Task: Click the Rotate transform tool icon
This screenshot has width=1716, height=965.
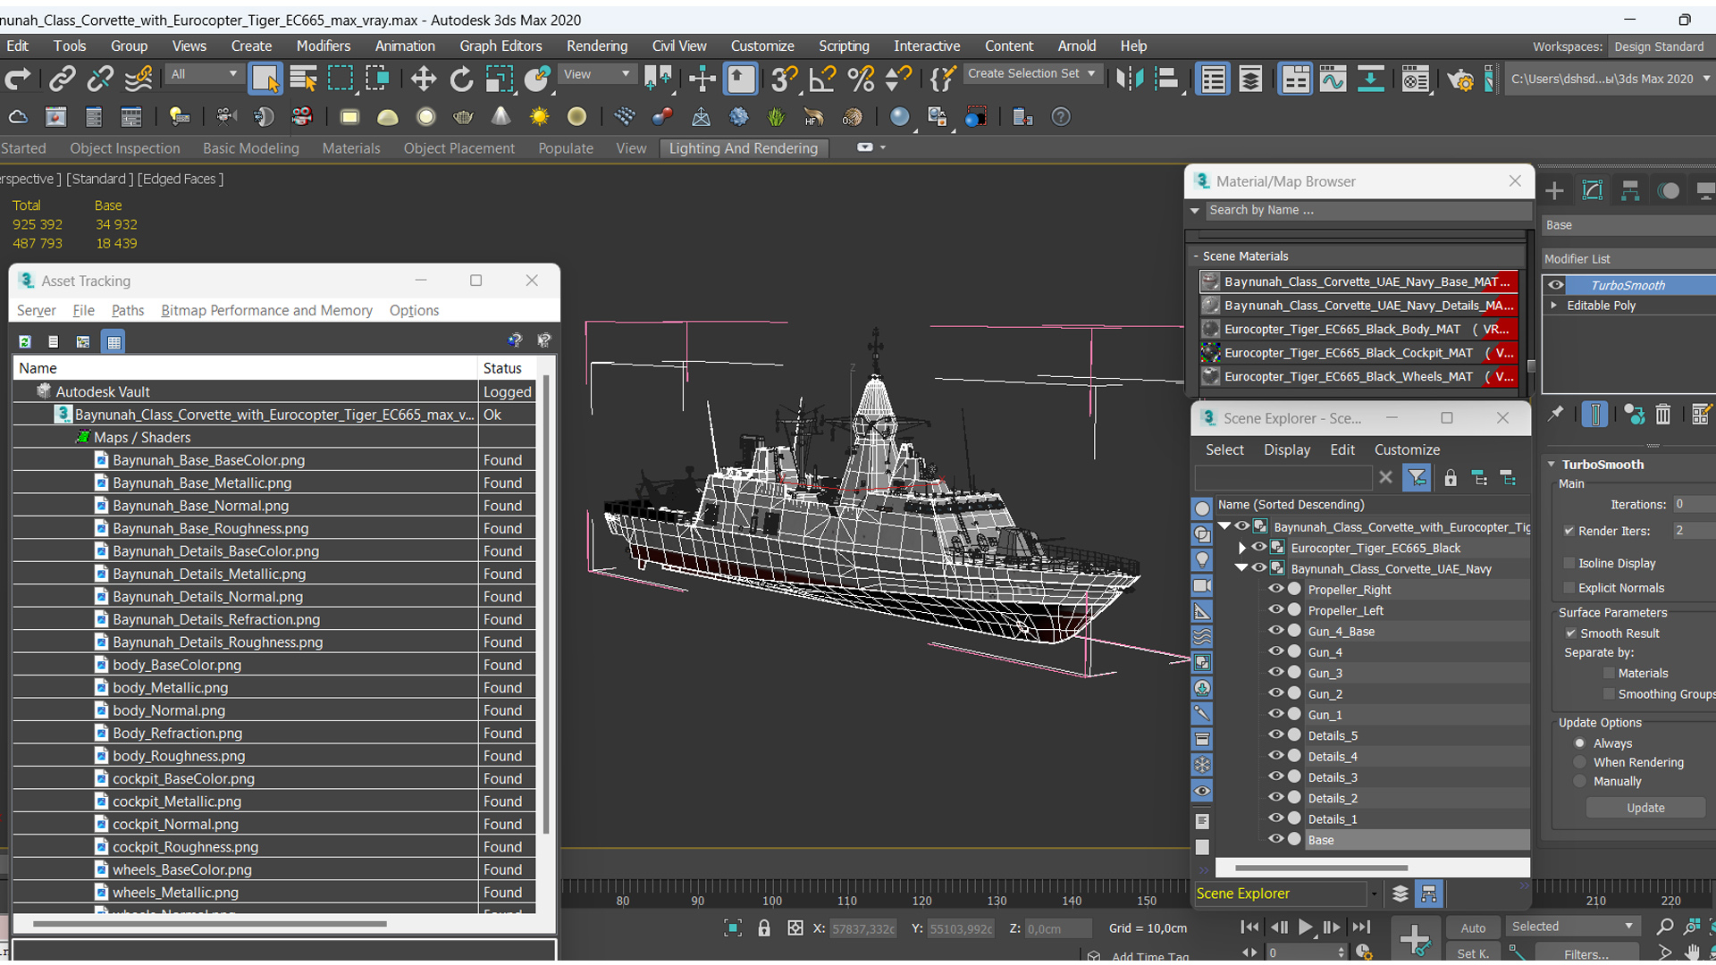Action: (461, 79)
